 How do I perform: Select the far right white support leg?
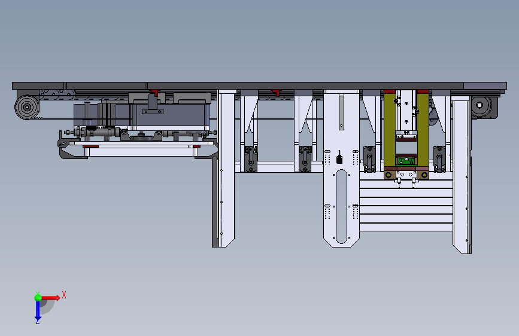click(x=462, y=175)
